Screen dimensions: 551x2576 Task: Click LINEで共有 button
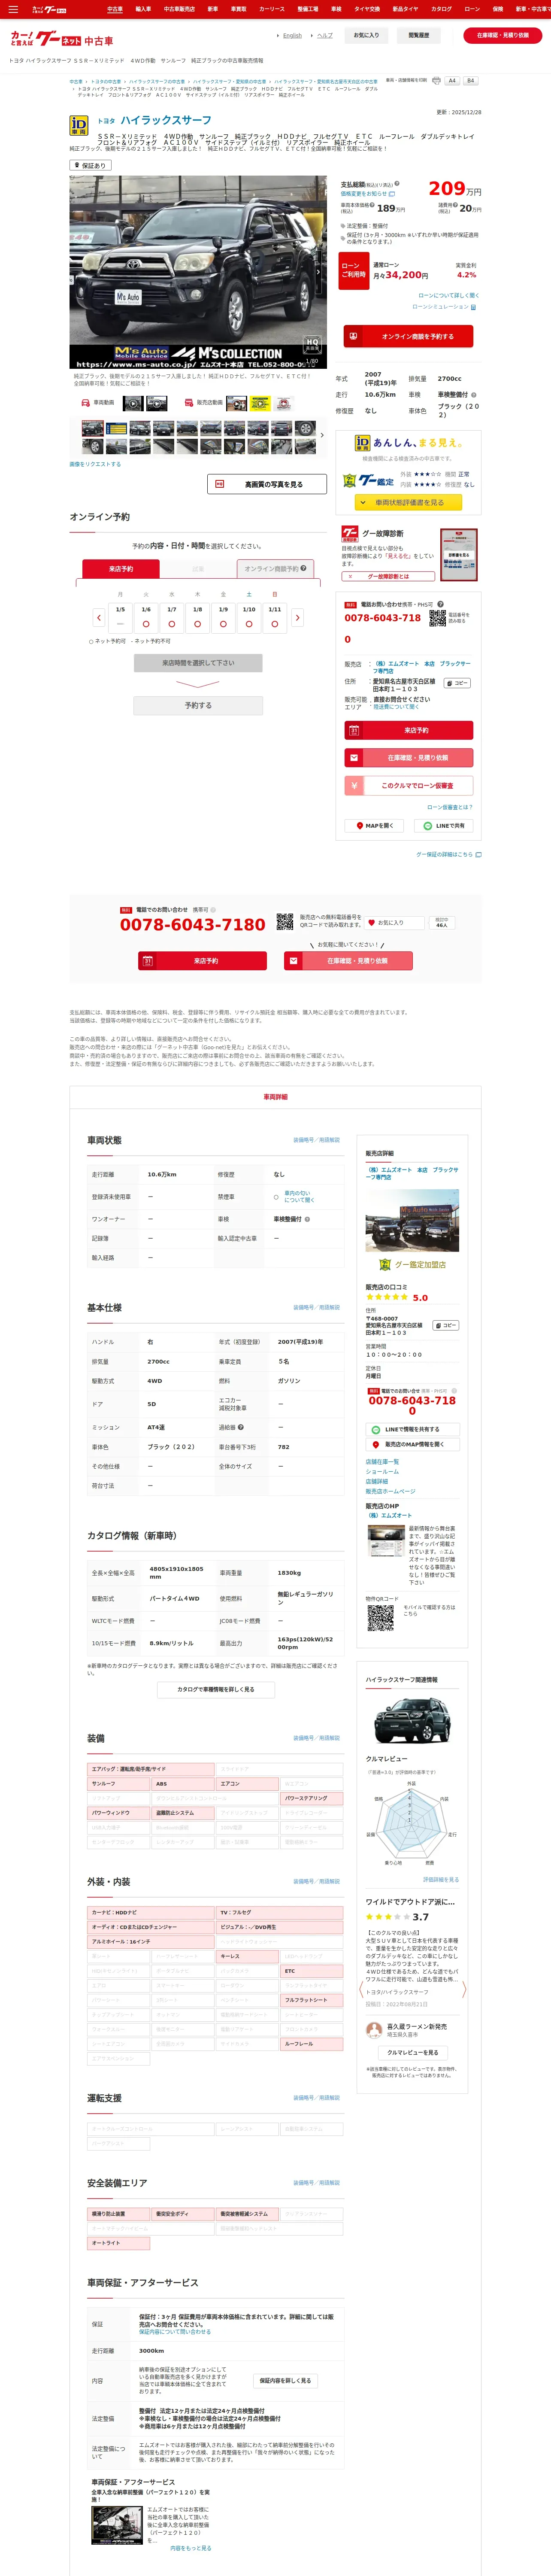(x=444, y=826)
